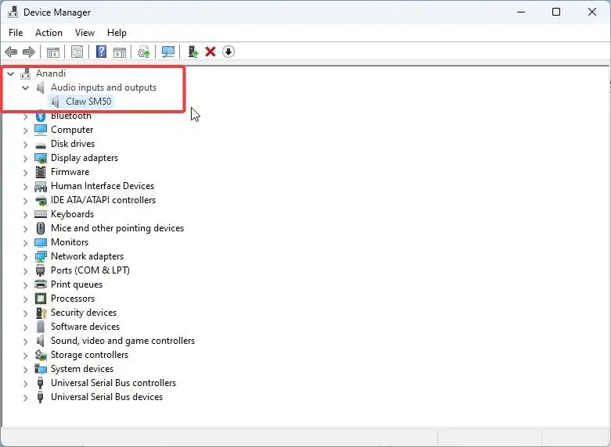Click the Print queues printer icon
611x447 pixels.
(x=41, y=284)
